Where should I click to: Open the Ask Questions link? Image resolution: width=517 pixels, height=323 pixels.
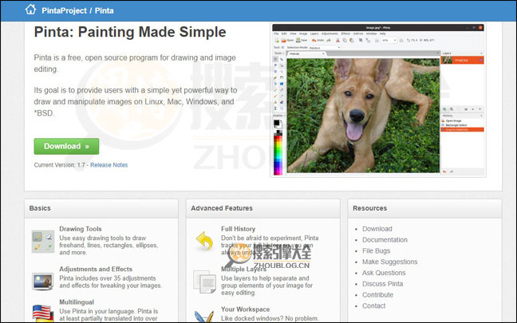tap(384, 273)
